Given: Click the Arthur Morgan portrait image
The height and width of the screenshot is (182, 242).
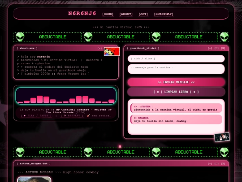Looking at the screenshot, I should coord(34,179).
